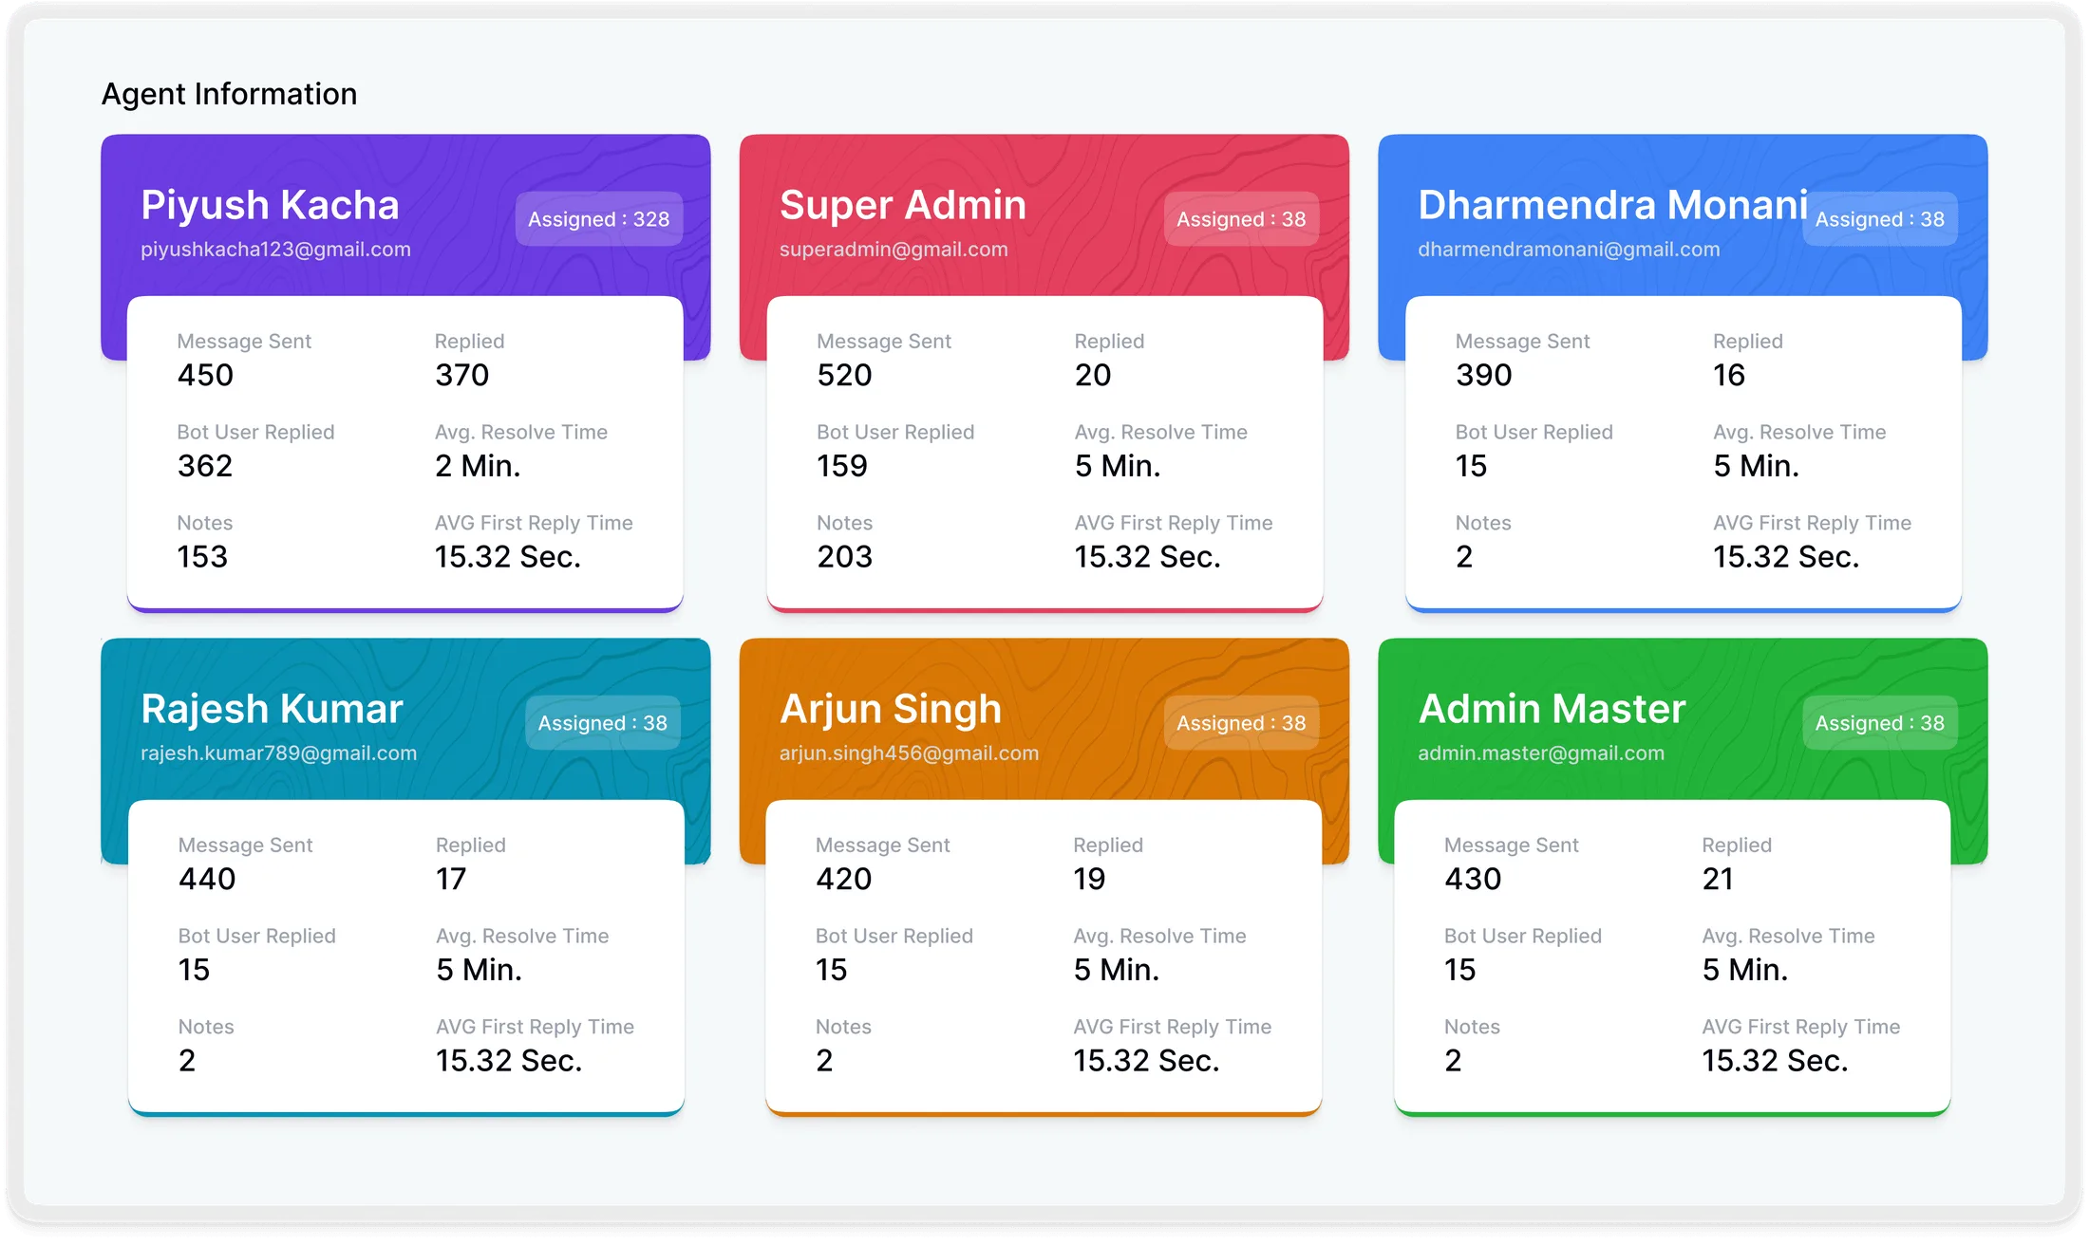The height and width of the screenshot is (1245, 2089).
Task: Select the email admin.master@gmail.com
Action: 1540,753
